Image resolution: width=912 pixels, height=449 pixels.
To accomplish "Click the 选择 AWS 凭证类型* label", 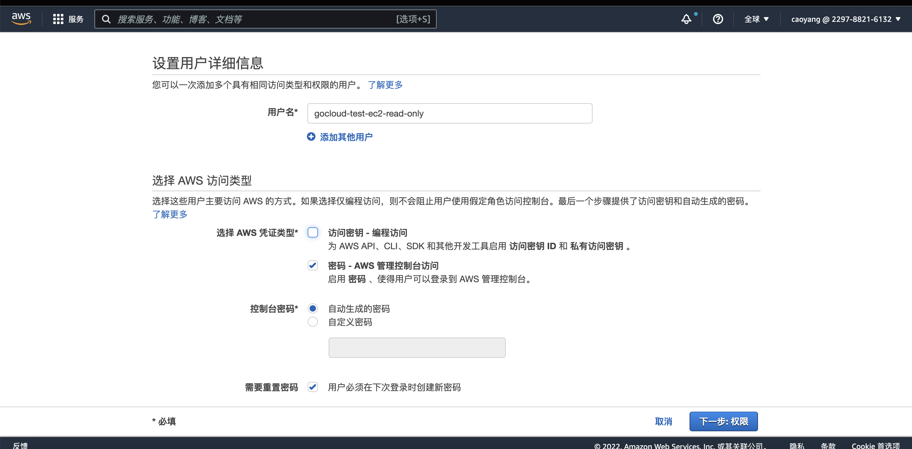I will [x=257, y=233].
